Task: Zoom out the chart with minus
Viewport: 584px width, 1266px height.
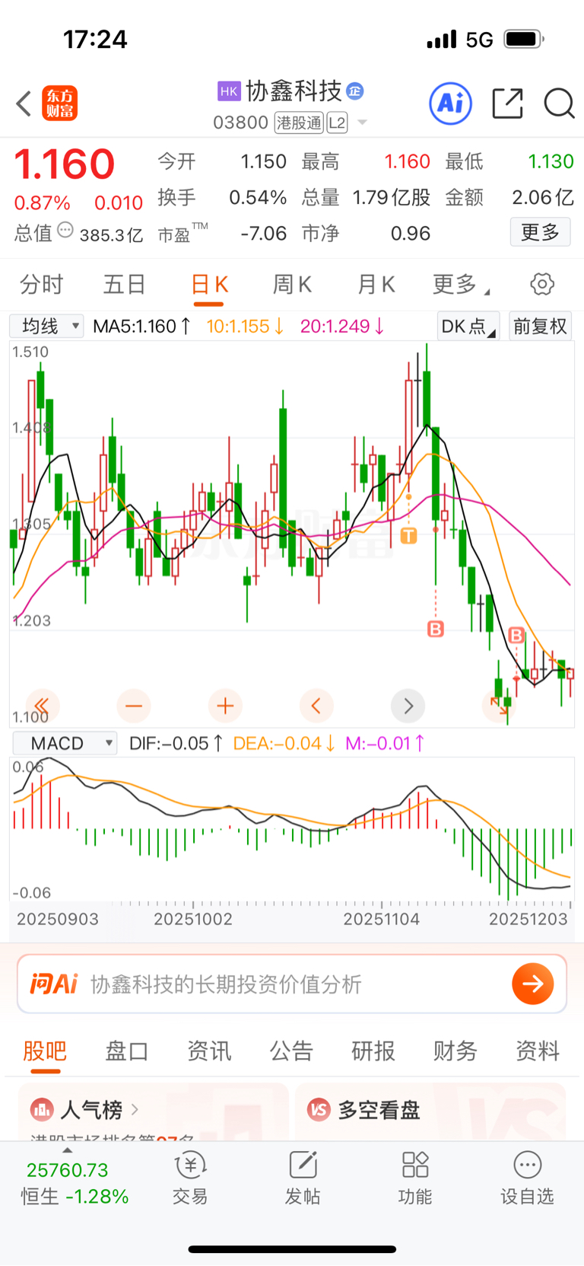Action: [x=134, y=706]
